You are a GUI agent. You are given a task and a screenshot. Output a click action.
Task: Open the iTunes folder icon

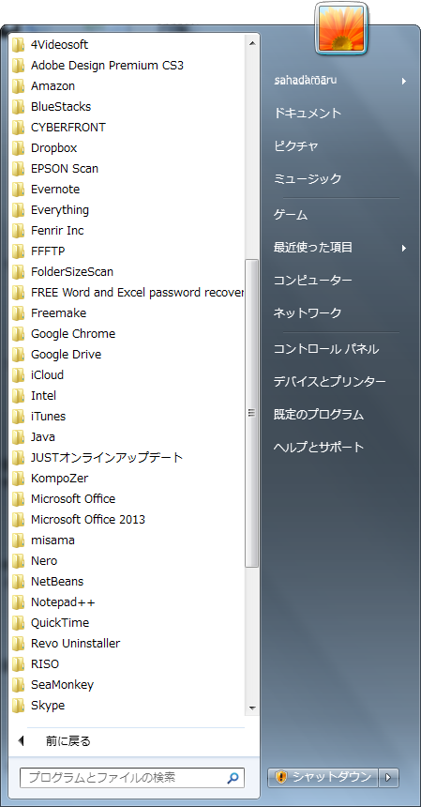pos(18,417)
